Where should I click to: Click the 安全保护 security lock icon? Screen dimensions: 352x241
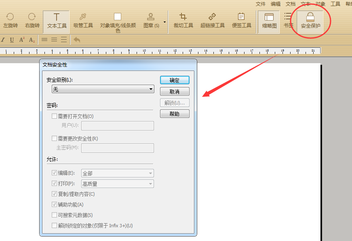point(310,21)
